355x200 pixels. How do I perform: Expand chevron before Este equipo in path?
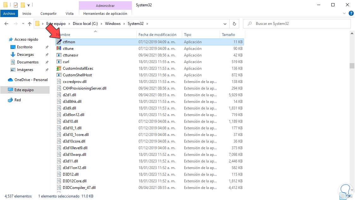[x=43, y=24]
